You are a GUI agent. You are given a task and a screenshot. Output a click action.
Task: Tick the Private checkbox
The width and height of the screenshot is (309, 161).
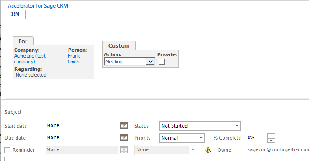click(162, 62)
